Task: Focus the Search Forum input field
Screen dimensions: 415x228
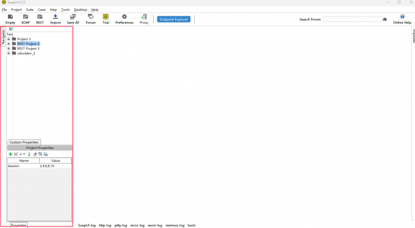Action: tap(353, 19)
